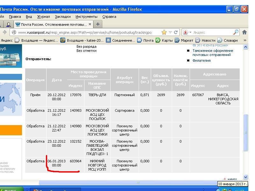Open the Справка menu
This screenshot has width=255, height=191.
(x=109, y=17)
